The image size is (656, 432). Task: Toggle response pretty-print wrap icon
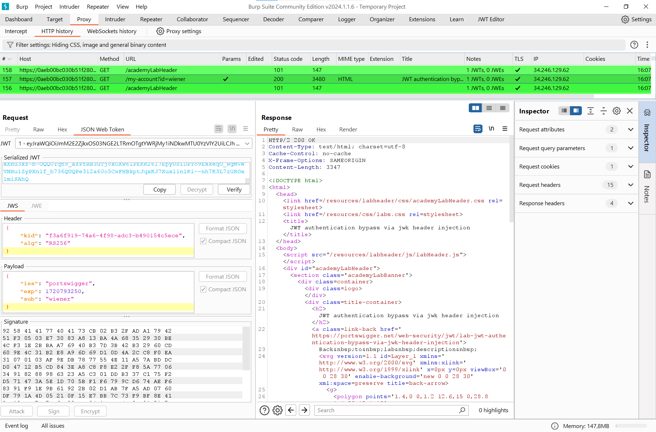[478, 129]
